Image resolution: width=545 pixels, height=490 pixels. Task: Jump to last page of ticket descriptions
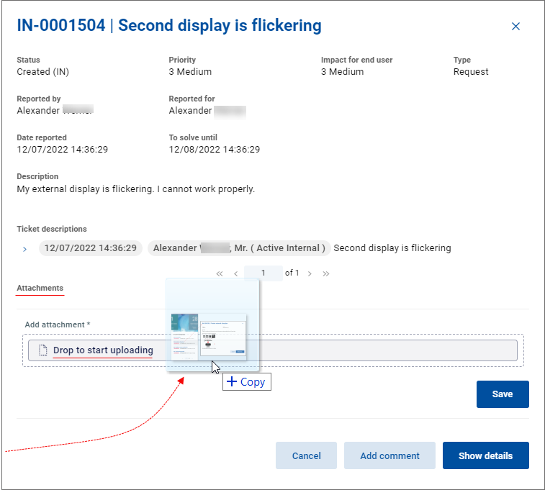(x=326, y=274)
